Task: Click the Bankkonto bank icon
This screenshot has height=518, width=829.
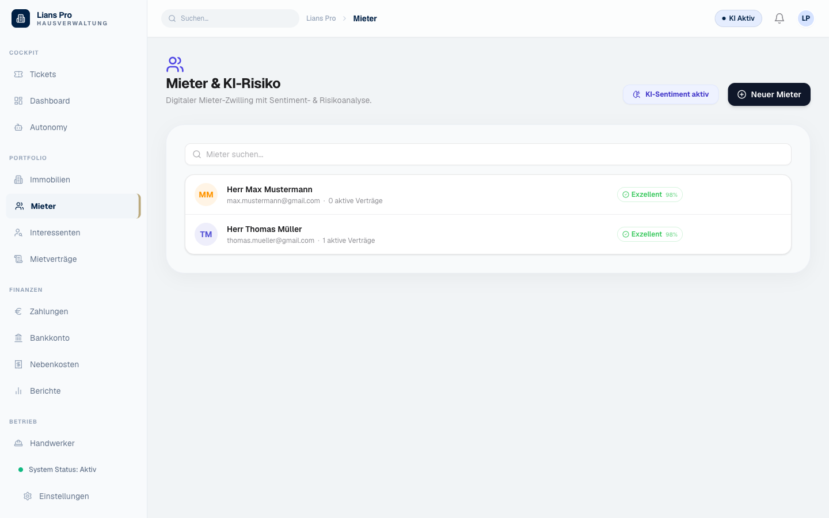Action: tap(18, 338)
